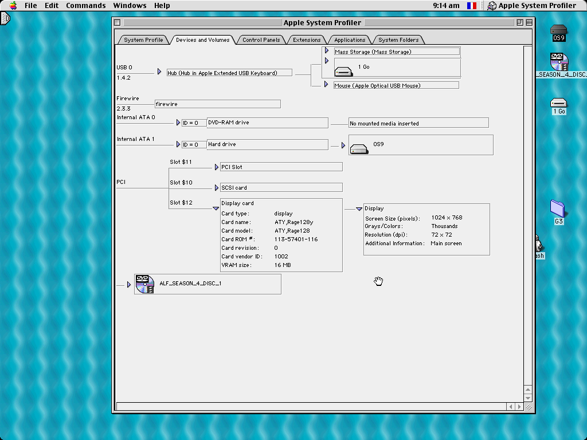Collapse the Display card disclosure triangle
This screenshot has width=587, height=440.
click(216, 209)
